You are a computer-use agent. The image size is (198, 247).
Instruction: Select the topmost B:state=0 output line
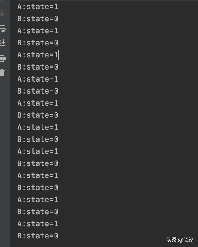pos(37,18)
